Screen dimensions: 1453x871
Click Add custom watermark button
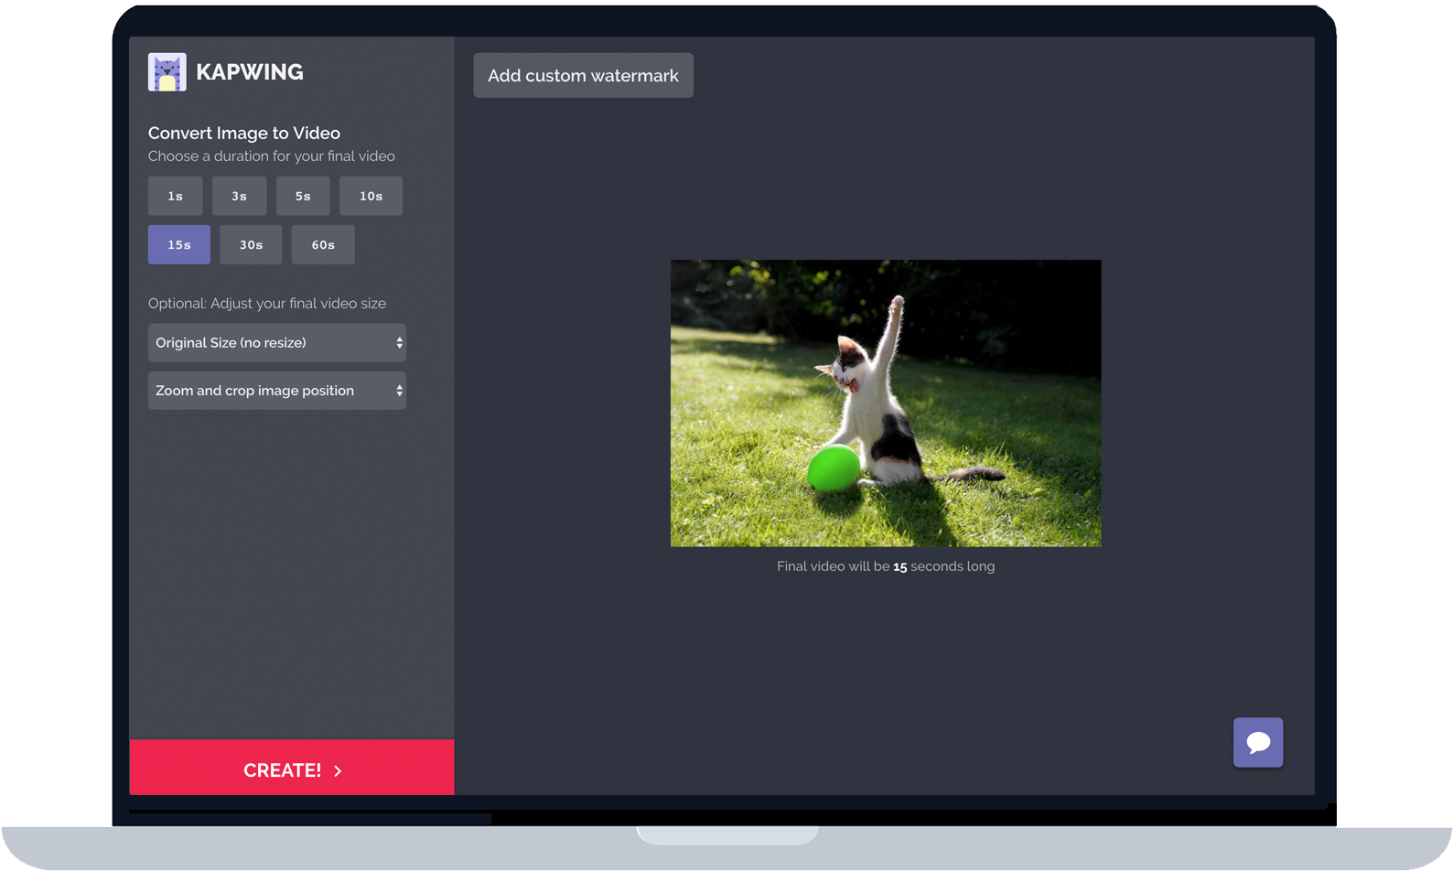pyautogui.click(x=583, y=75)
